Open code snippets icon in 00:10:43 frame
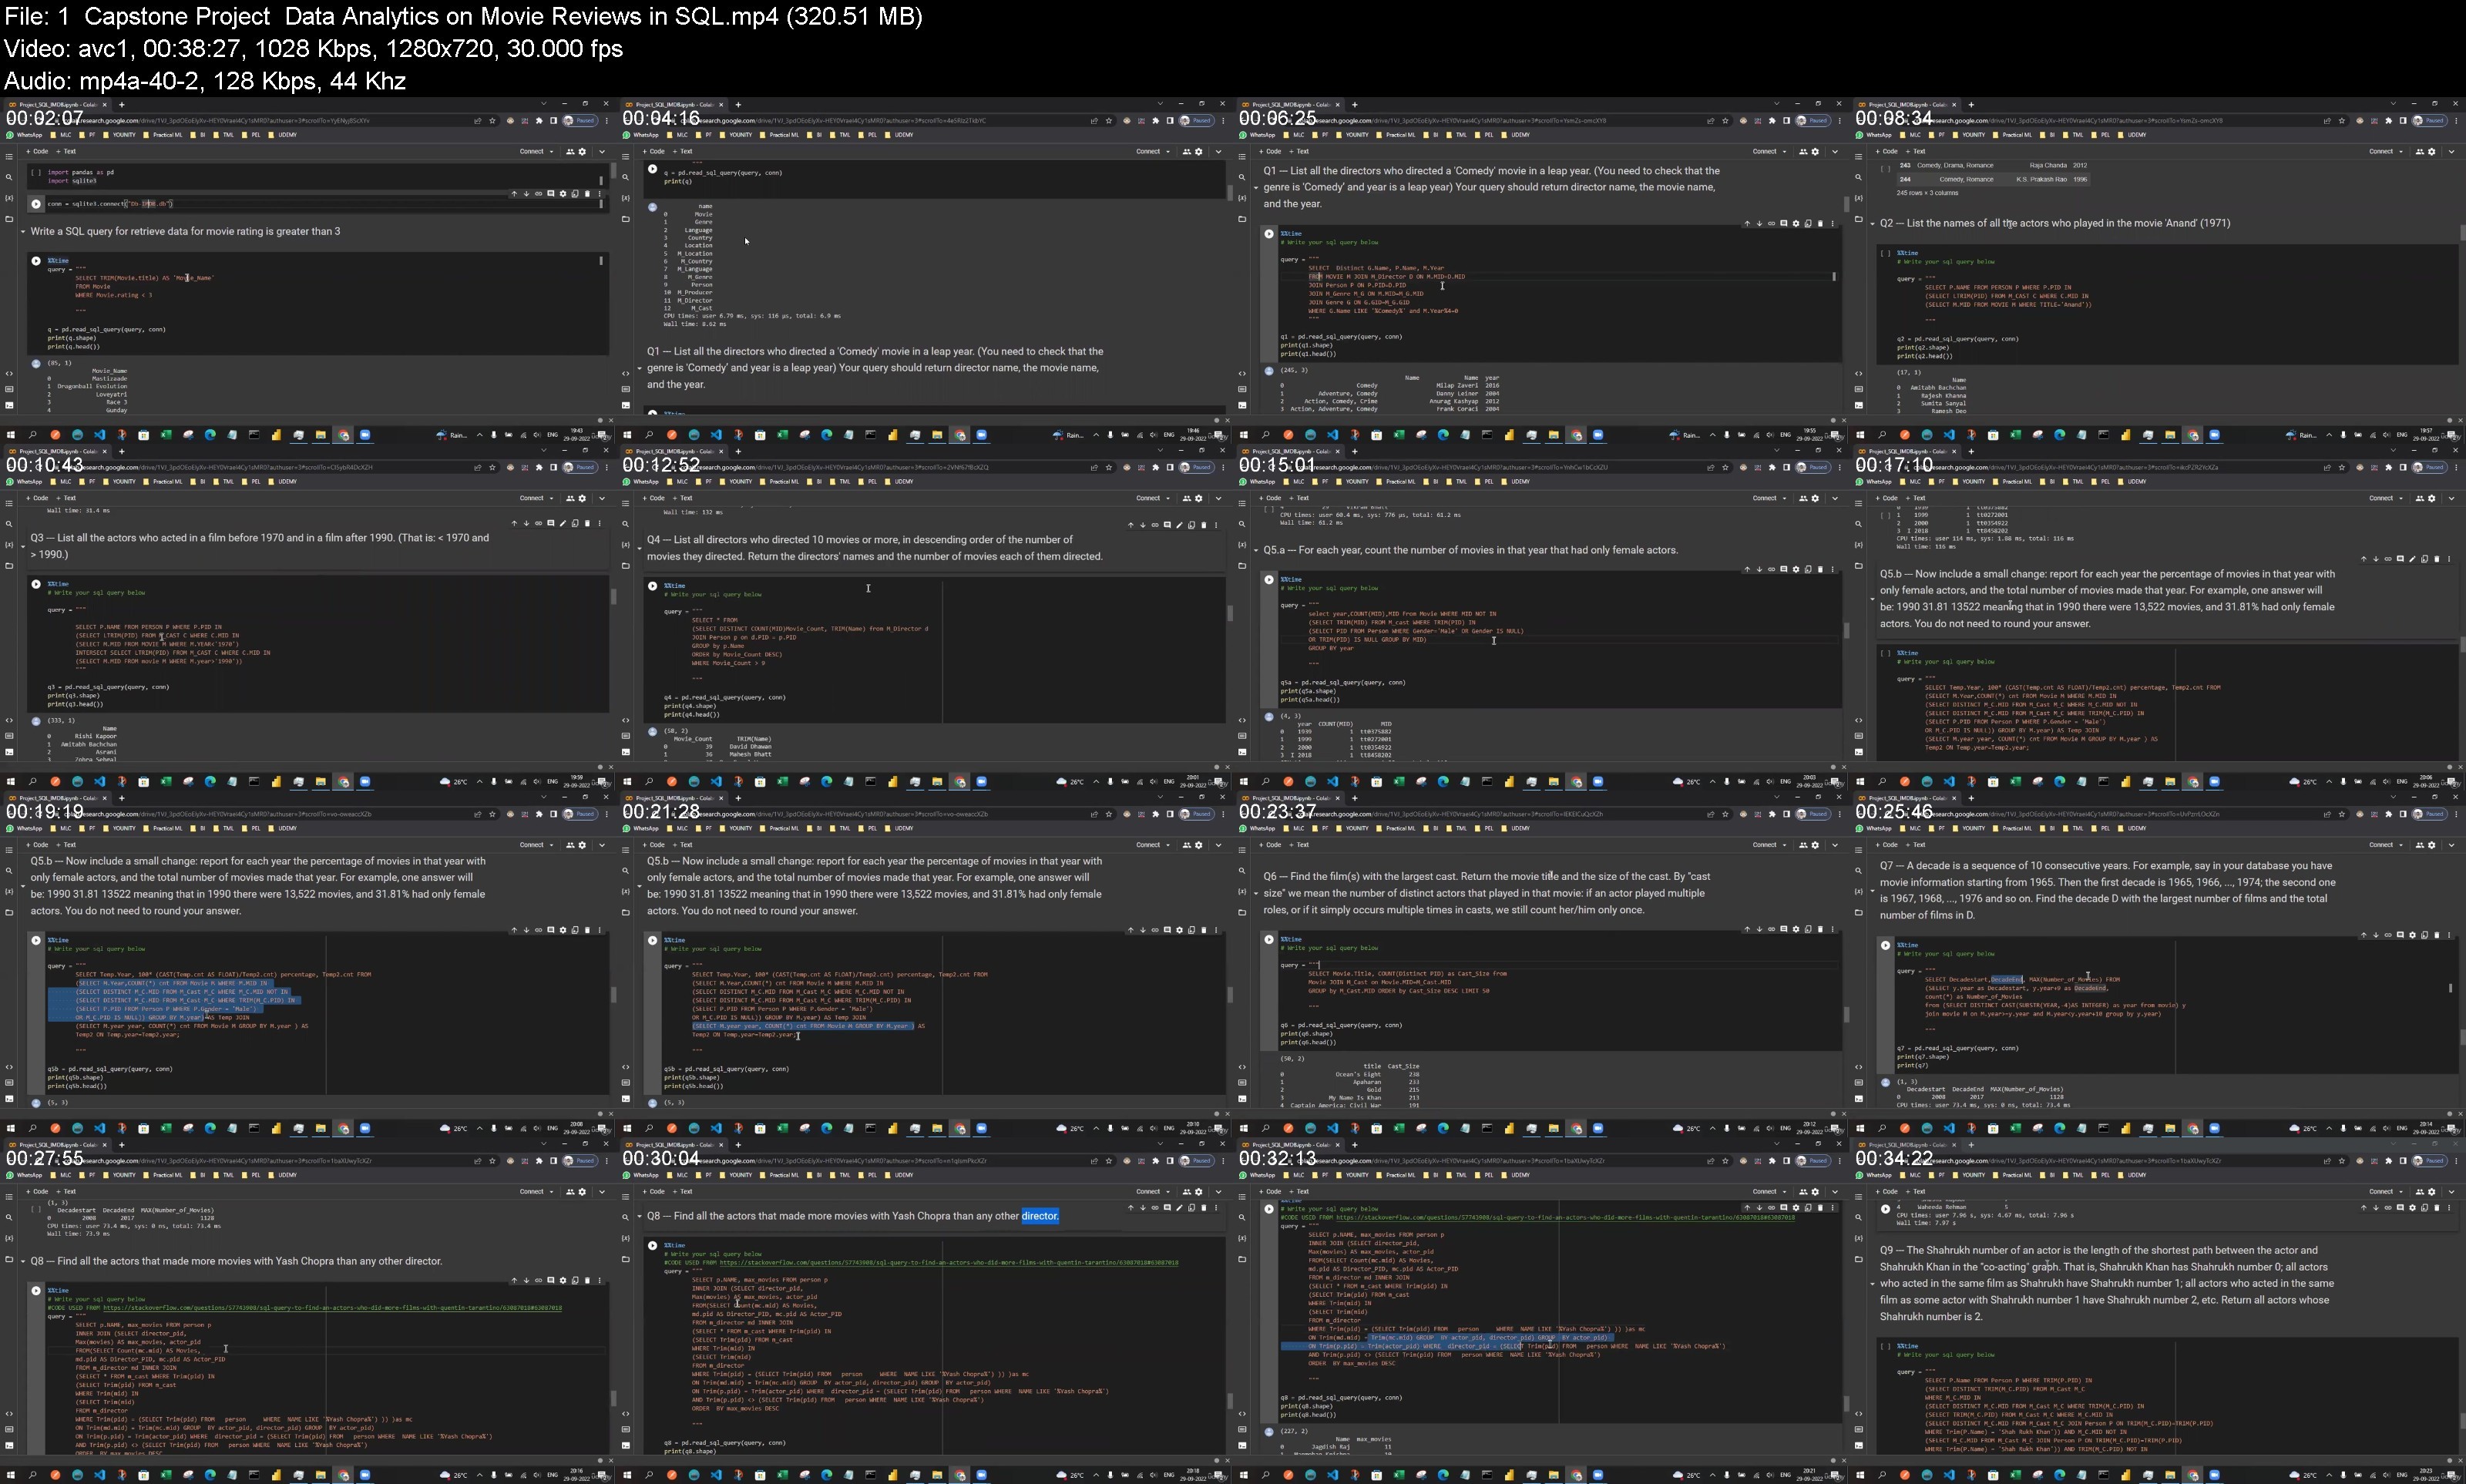2466x1484 pixels. point(9,720)
